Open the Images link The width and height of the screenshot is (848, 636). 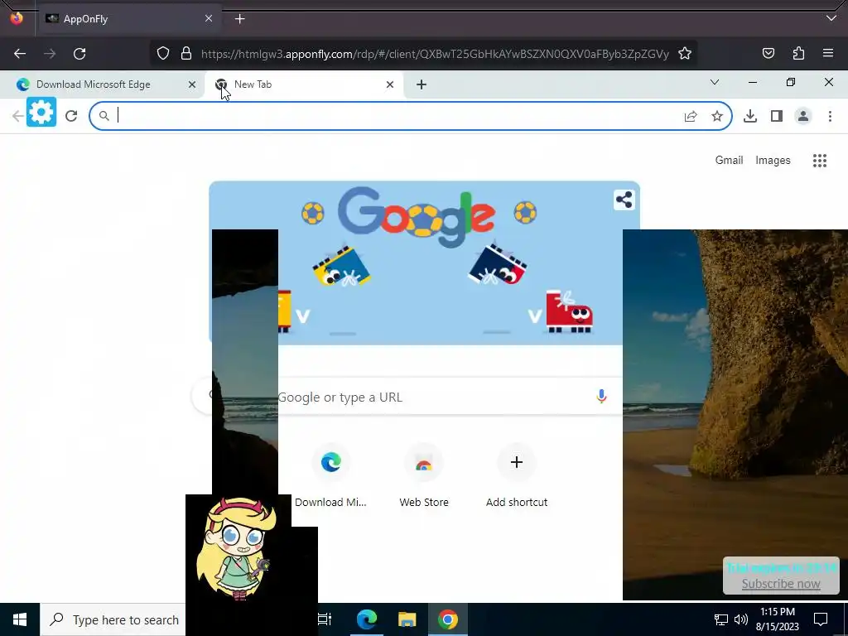[773, 160]
